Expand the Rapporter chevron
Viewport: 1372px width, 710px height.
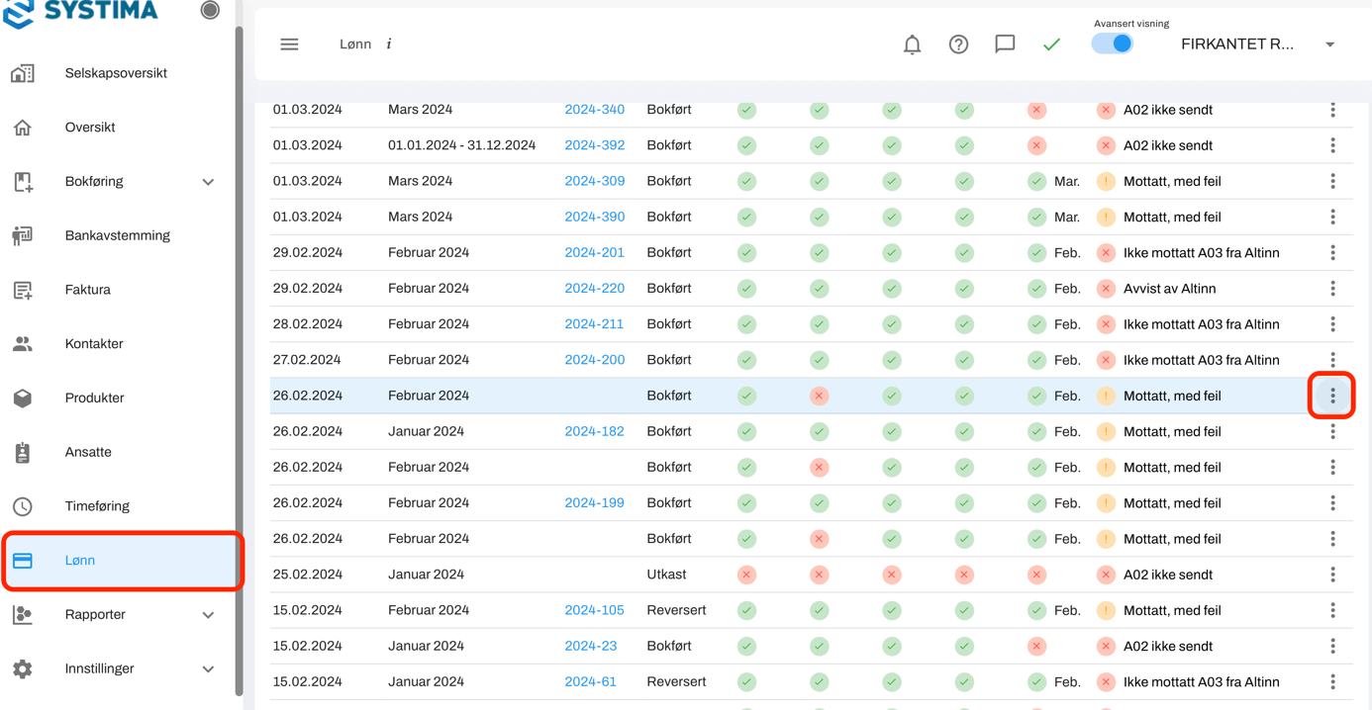[208, 615]
